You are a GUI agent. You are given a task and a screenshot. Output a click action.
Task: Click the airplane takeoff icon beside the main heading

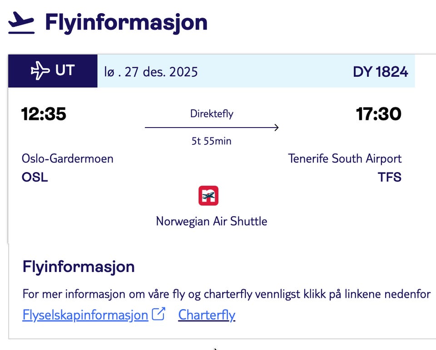pyautogui.click(x=21, y=23)
